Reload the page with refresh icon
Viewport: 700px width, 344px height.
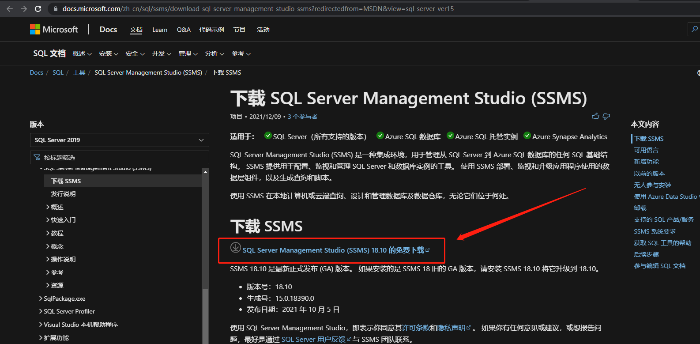coord(38,8)
